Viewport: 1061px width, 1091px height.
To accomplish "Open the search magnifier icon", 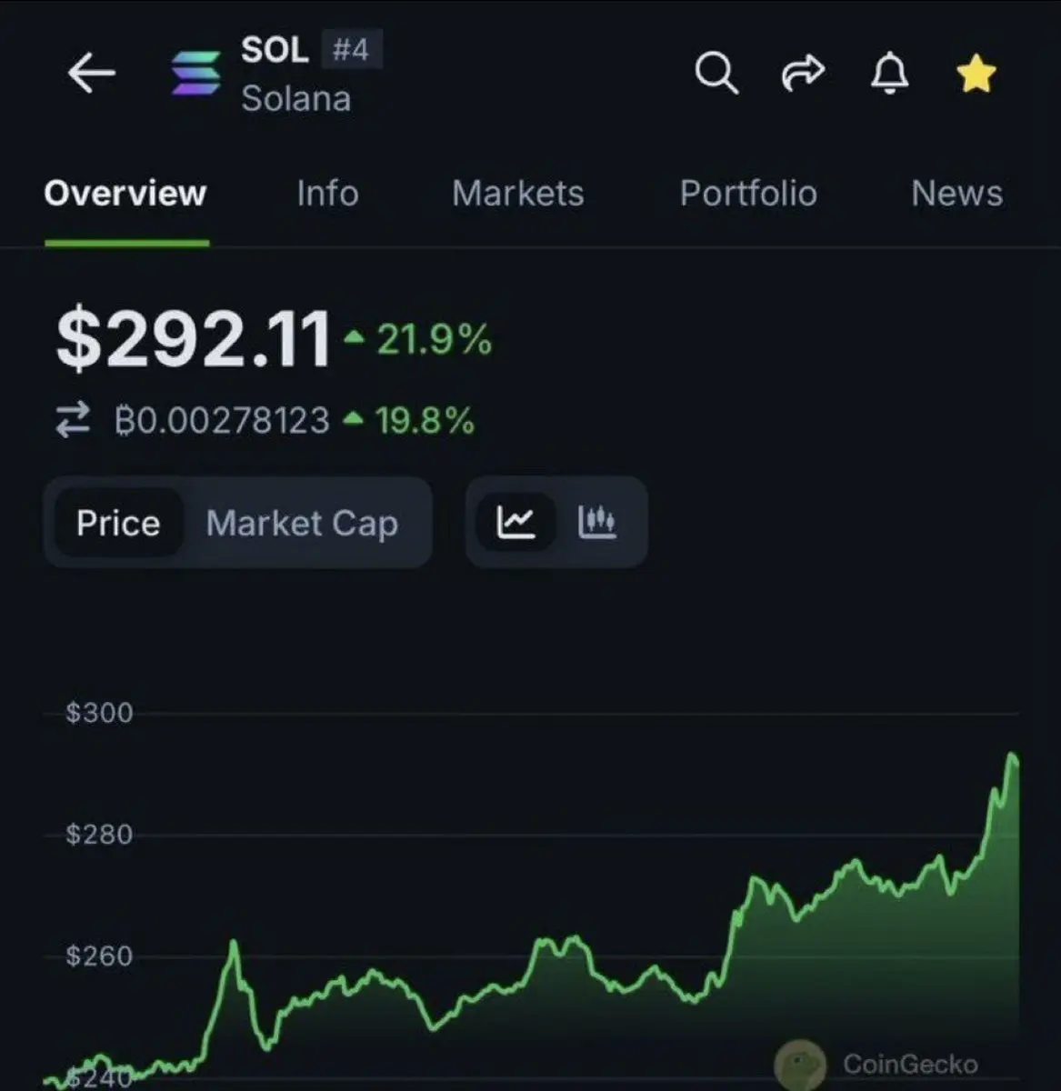I will [716, 73].
